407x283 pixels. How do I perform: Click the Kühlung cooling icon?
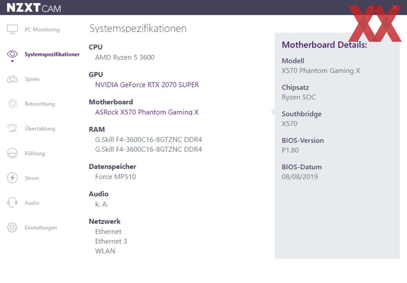tap(12, 153)
